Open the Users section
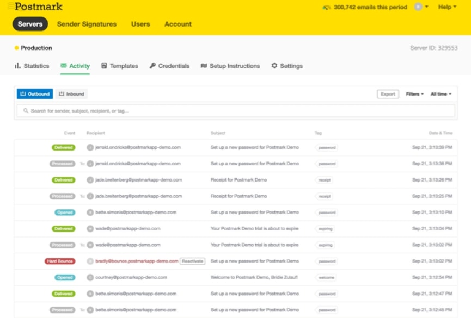471x318 pixels. tap(140, 24)
